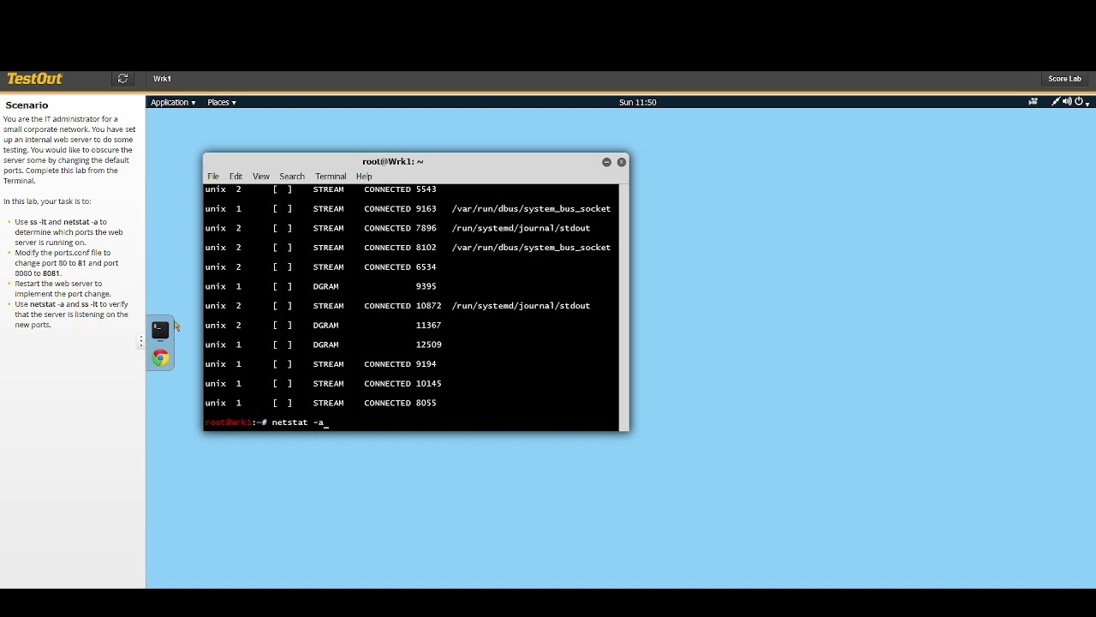Click the 'Restart the web server' instruction
Screen dimensions: 1096x617
[63, 289]
